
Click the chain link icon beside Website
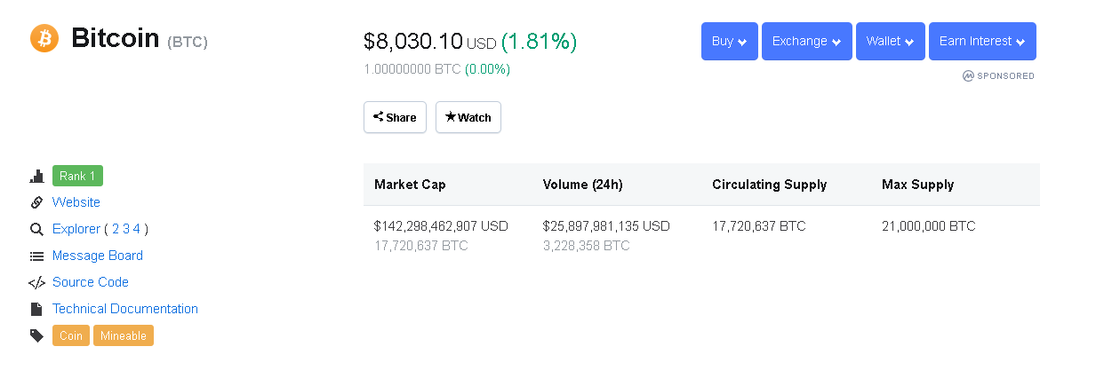point(36,202)
